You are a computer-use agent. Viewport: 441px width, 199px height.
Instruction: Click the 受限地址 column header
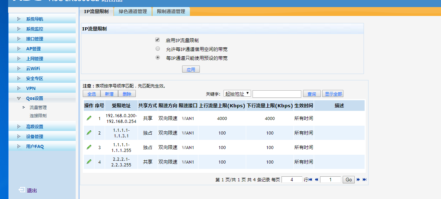(x=121, y=106)
